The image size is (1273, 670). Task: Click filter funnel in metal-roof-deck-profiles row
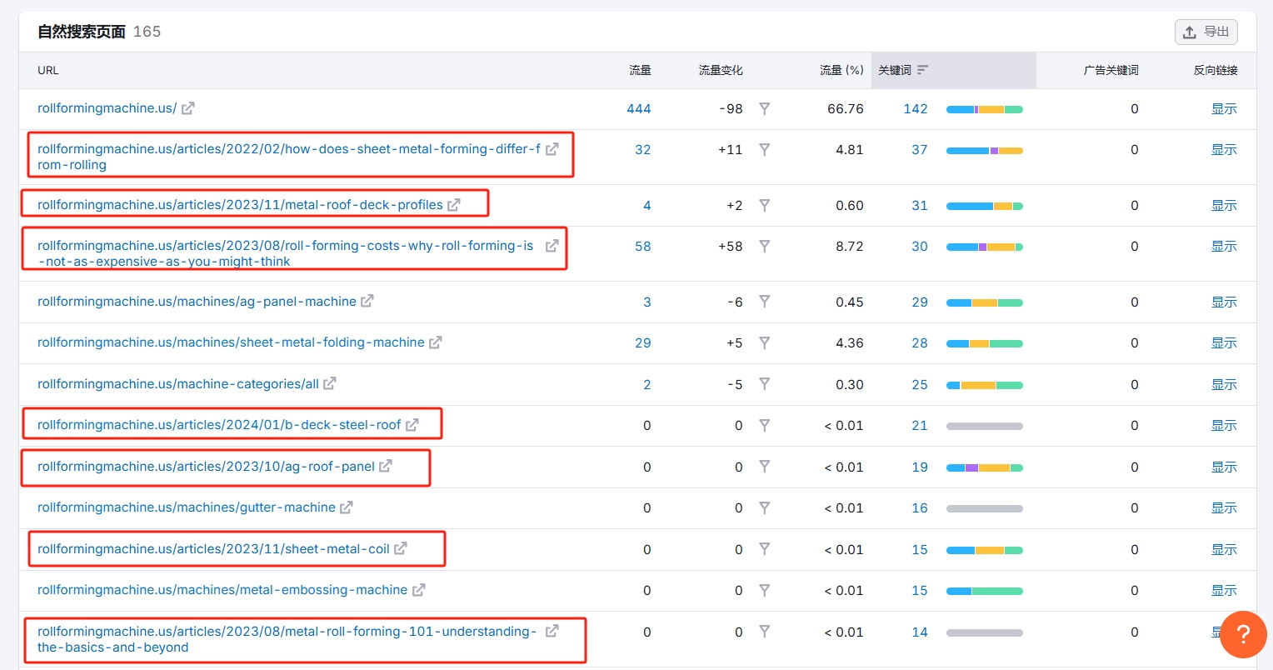point(765,205)
